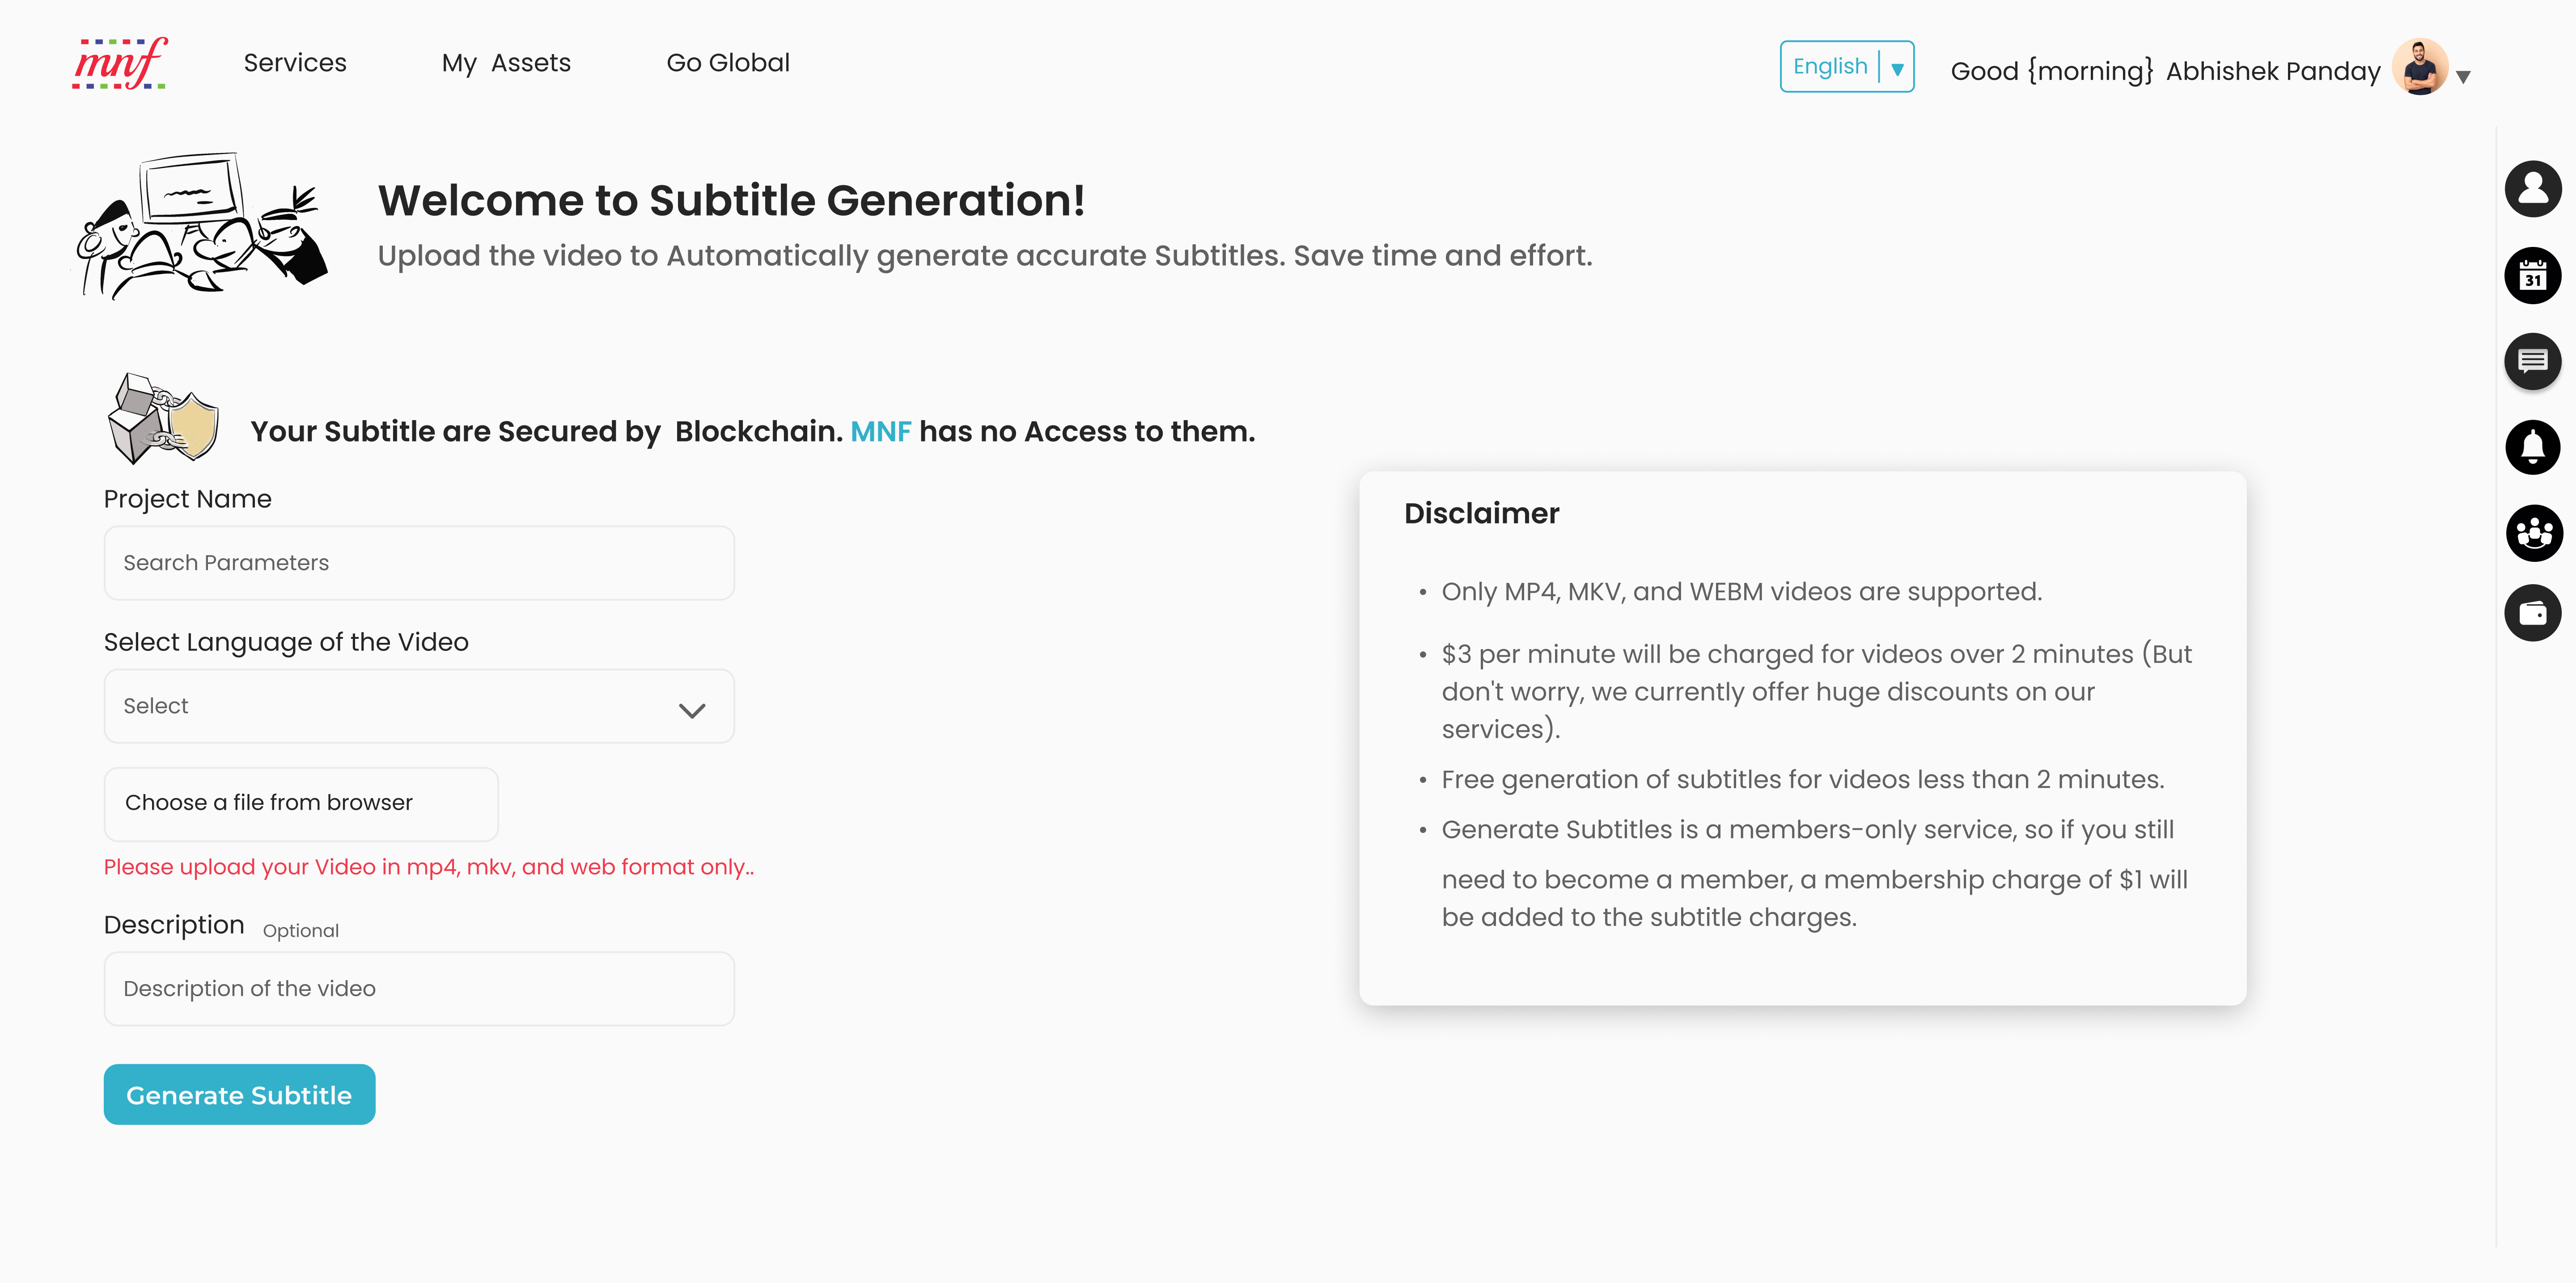Open the community group sidebar icon
The height and width of the screenshot is (1283, 2576).
coord(2532,533)
